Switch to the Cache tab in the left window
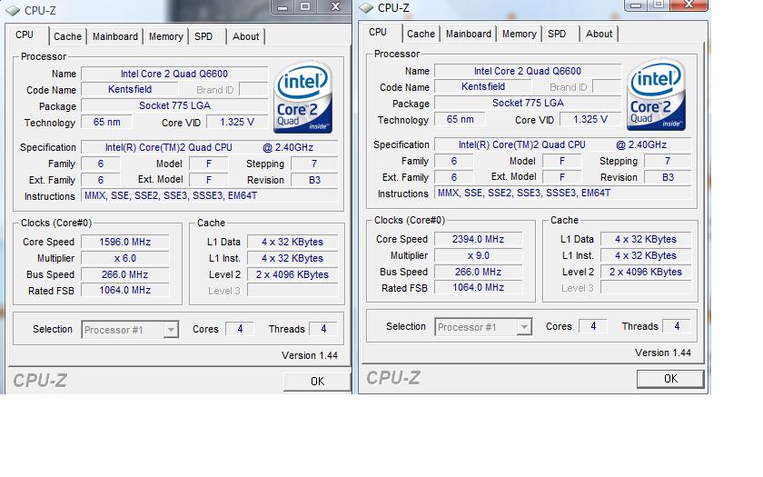Screen dimensions: 763x477 point(67,36)
